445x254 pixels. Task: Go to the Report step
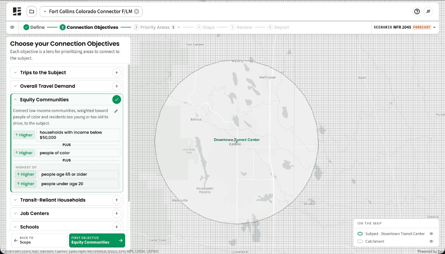[278, 27]
